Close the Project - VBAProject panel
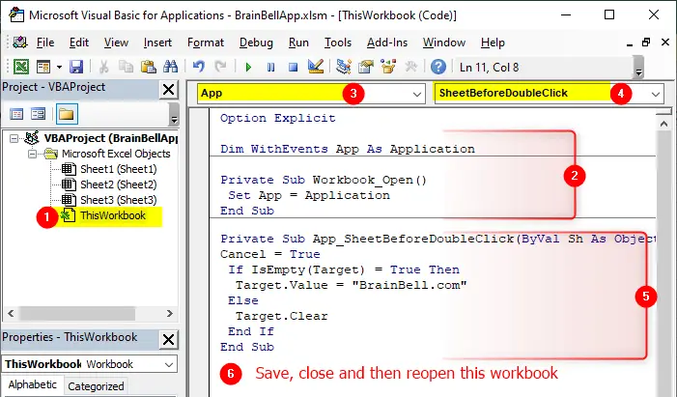The image size is (677, 397). tap(168, 90)
